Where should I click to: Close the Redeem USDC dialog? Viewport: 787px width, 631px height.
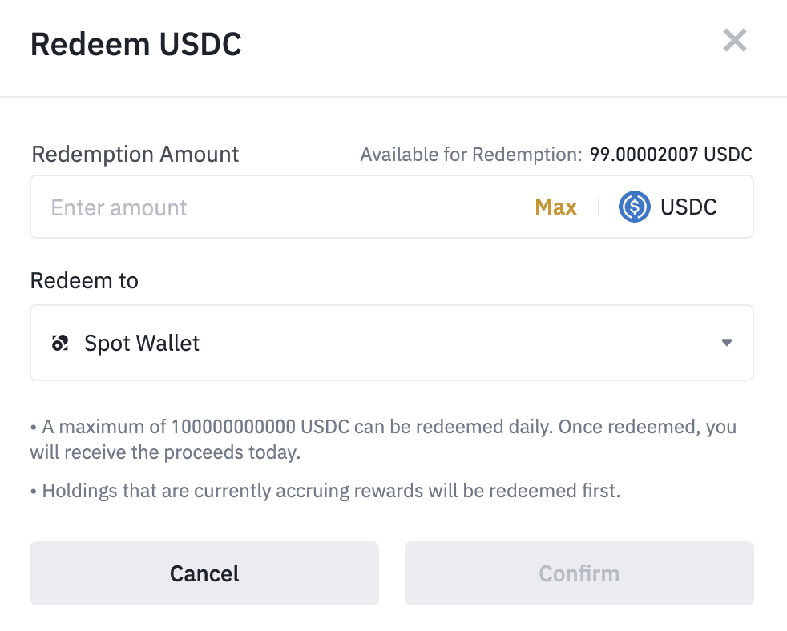734,40
